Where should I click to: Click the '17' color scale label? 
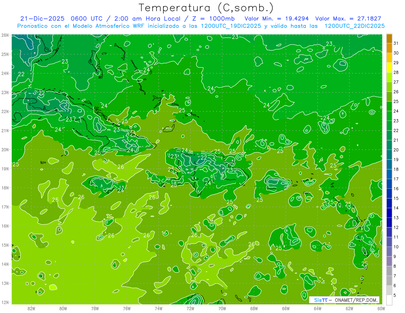(396, 179)
